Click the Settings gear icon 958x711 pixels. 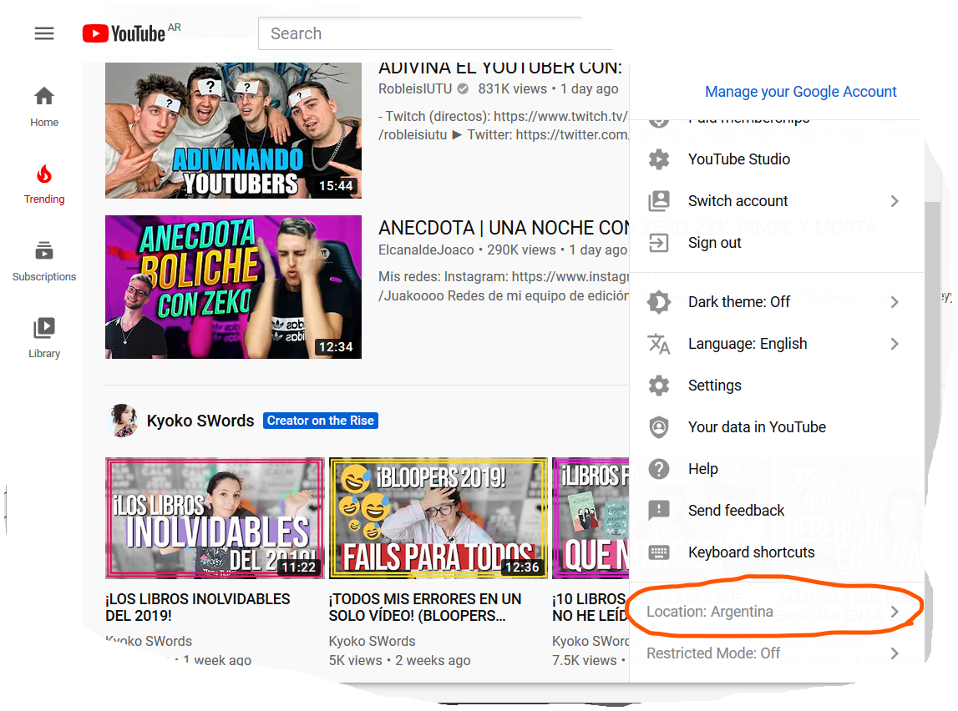tap(659, 386)
